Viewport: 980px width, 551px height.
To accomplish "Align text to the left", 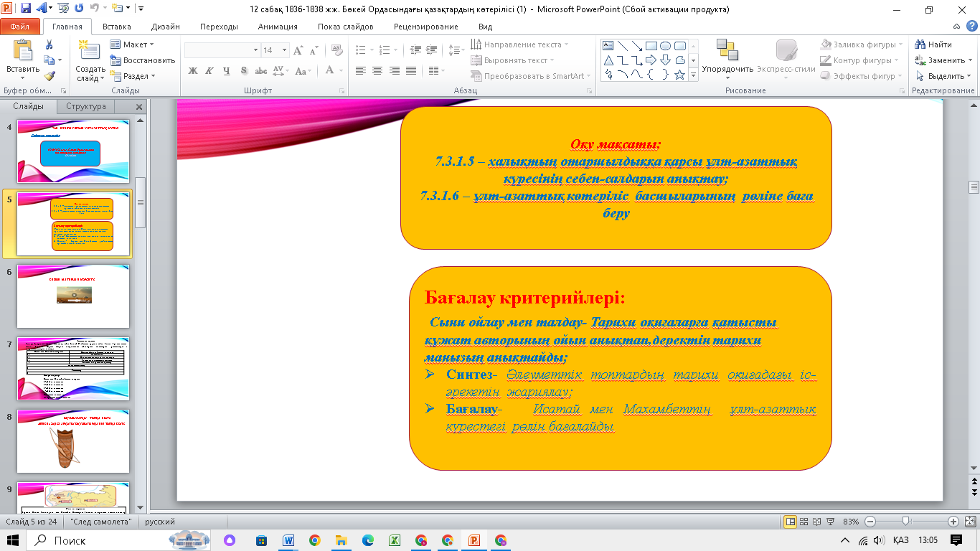I will pyautogui.click(x=360, y=71).
